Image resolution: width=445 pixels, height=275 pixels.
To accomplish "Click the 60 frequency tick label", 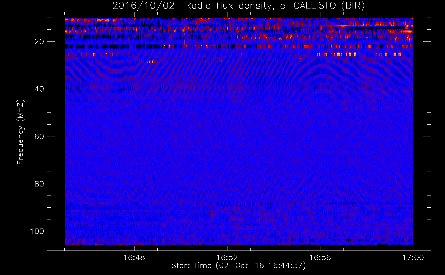I will [39, 137].
